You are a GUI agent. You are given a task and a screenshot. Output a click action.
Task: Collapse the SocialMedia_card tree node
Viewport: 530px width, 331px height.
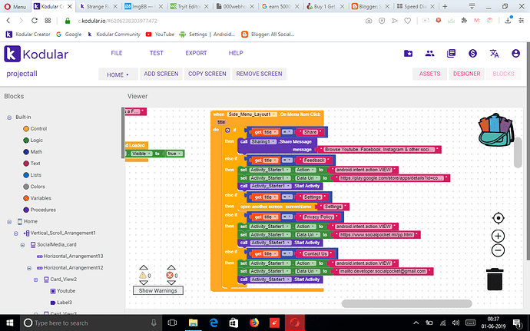pyautogui.click(x=25, y=243)
